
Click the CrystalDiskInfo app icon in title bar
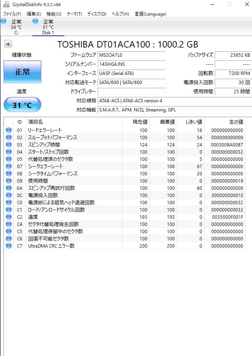[x=6, y=4]
